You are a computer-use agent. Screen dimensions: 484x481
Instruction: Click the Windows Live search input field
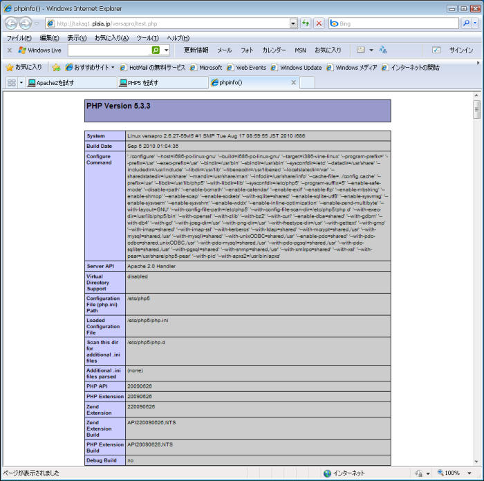point(109,50)
